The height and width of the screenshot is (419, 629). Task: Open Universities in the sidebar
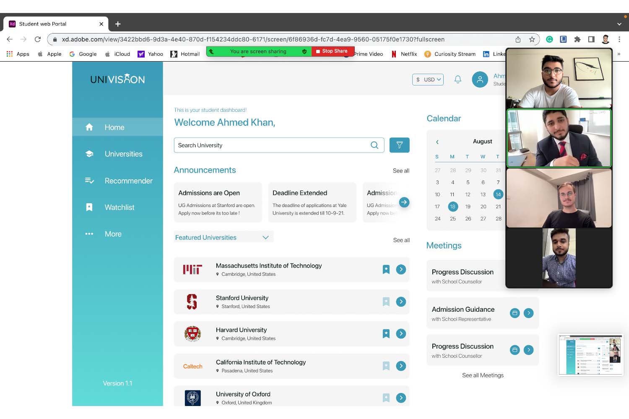point(123,154)
